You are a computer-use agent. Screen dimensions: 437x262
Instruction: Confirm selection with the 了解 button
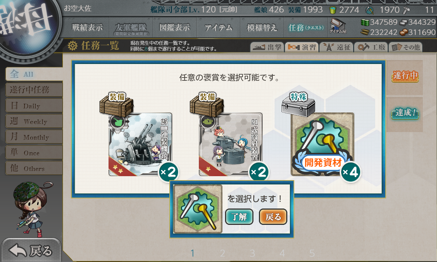(239, 217)
